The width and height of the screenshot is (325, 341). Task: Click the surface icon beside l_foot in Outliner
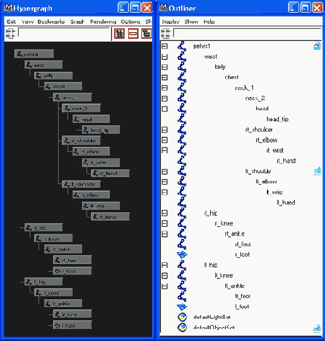182,306
